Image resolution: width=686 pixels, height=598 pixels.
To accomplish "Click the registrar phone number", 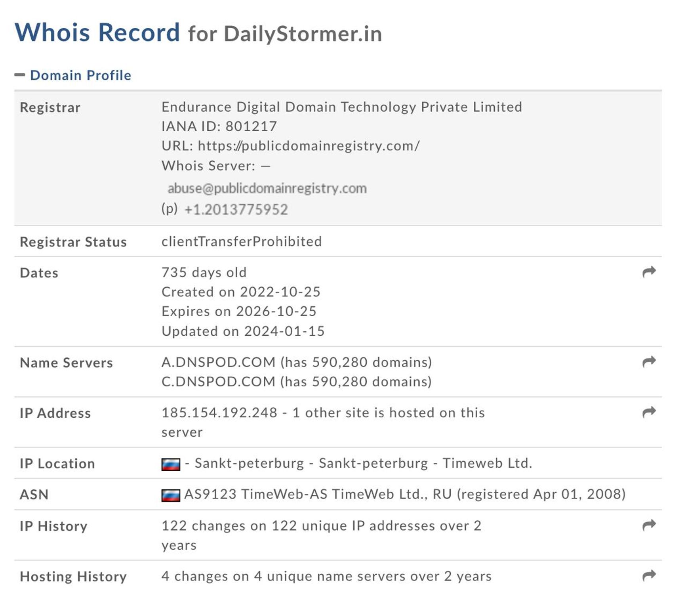I will tap(236, 209).
